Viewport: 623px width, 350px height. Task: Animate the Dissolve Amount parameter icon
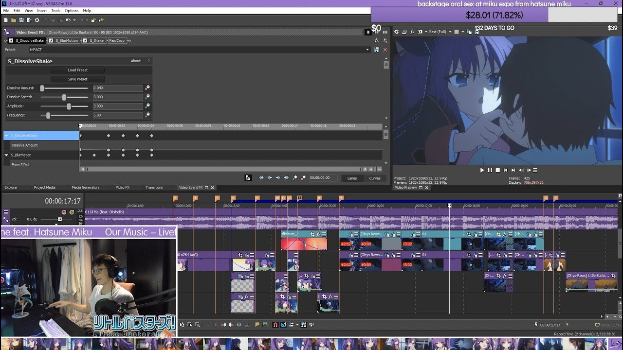click(147, 88)
